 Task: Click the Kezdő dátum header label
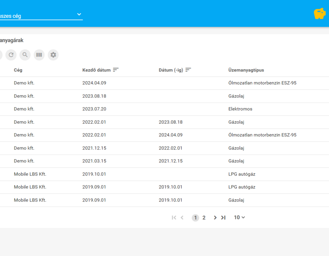coord(97,70)
